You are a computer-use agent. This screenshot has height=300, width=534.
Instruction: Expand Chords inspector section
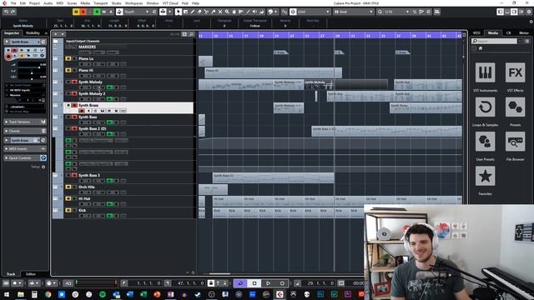click(x=25, y=131)
